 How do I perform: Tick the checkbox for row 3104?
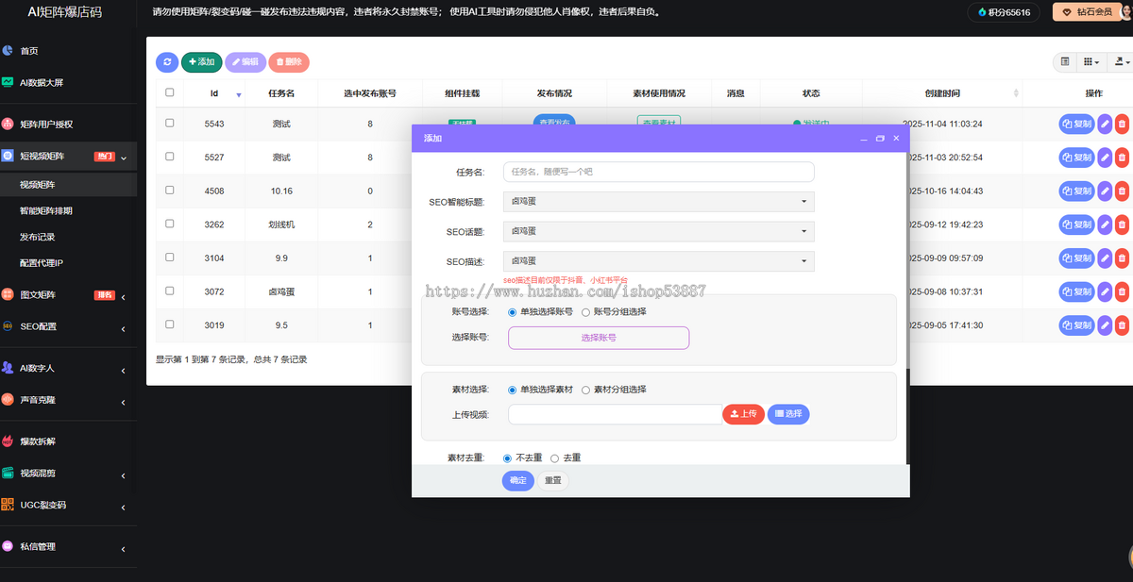[170, 257]
